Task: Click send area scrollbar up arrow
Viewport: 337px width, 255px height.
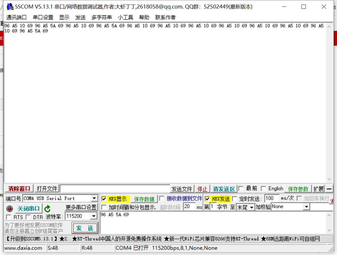Action: (329, 215)
